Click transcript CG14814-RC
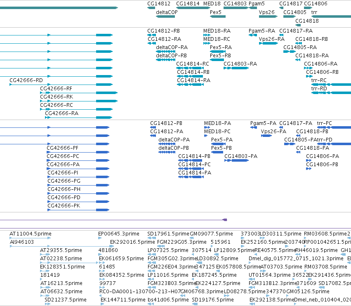 click(193, 64)
